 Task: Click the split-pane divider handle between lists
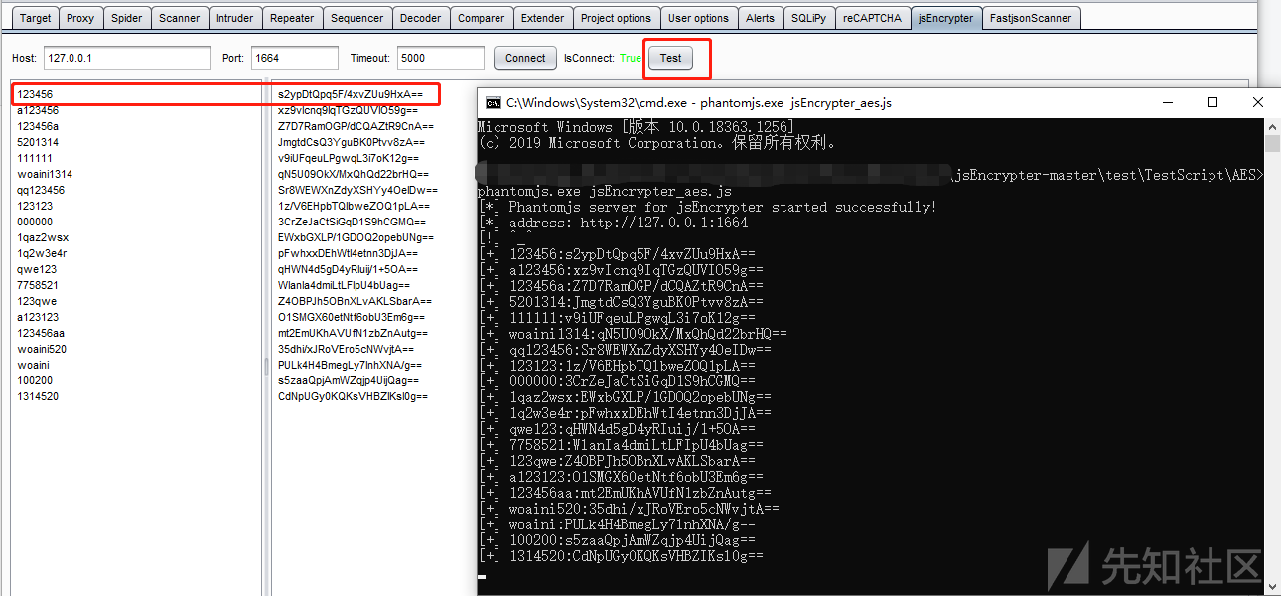[266, 368]
